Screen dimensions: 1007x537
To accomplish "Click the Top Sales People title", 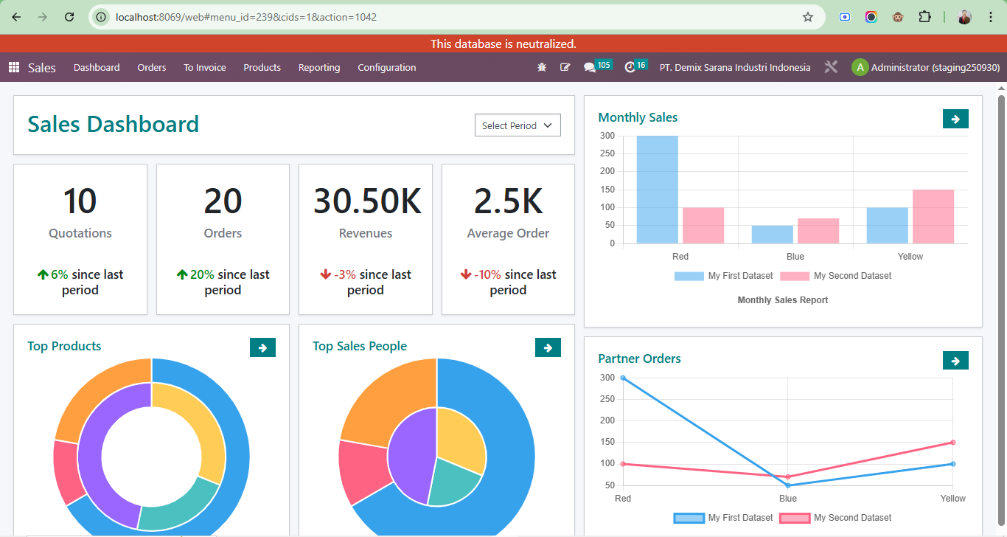I will (360, 346).
